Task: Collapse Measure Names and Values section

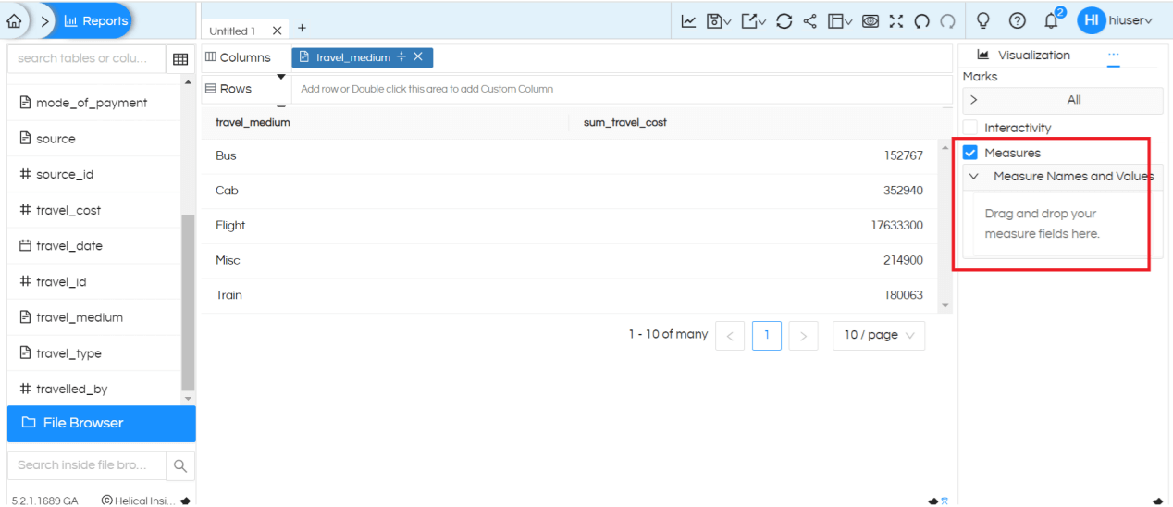Action: [x=974, y=176]
